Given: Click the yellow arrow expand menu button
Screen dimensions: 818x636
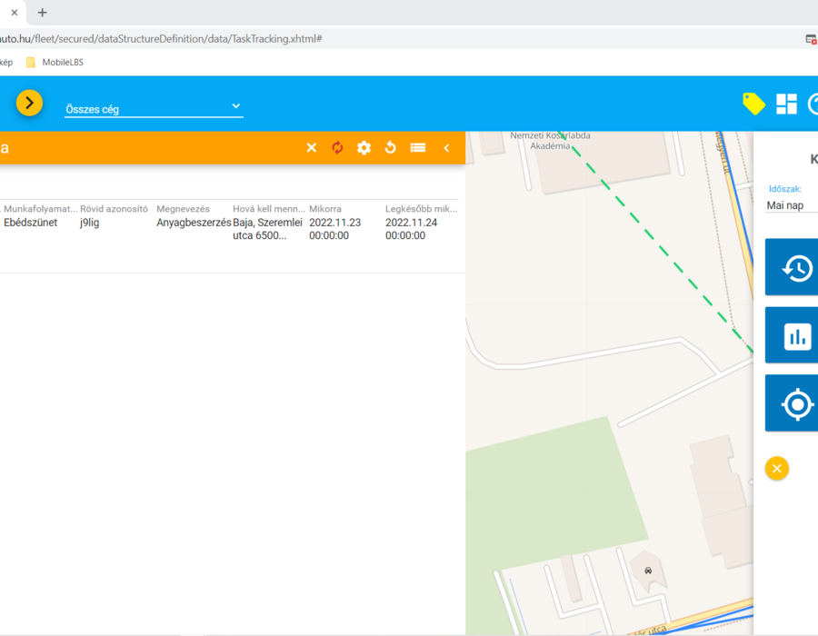Looking at the screenshot, I should coord(29,103).
